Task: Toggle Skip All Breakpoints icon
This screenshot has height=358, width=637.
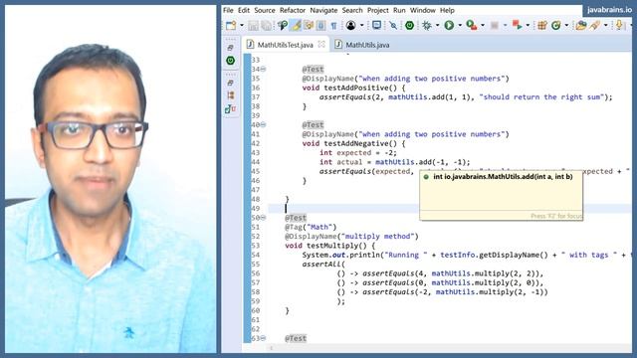Action: pos(393,26)
